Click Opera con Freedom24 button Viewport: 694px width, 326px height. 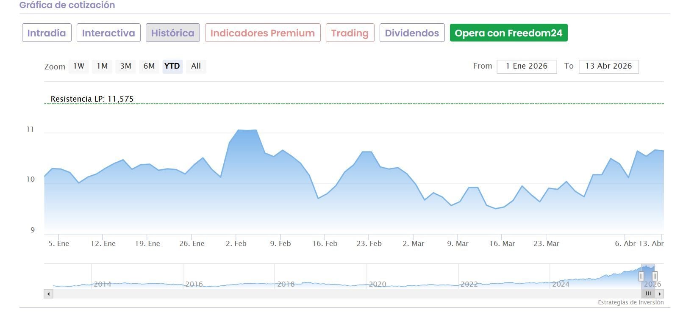pyautogui.click(x=508, y=33)
